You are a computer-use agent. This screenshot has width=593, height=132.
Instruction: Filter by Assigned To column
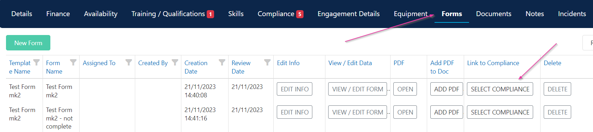(129, 63)
